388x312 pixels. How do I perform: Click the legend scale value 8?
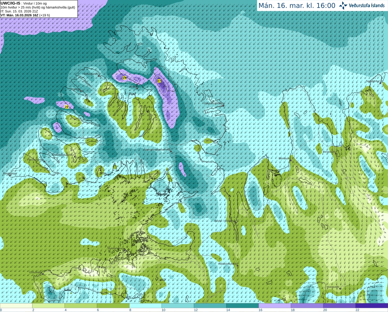pyautogui.click(x=130, y=310)
